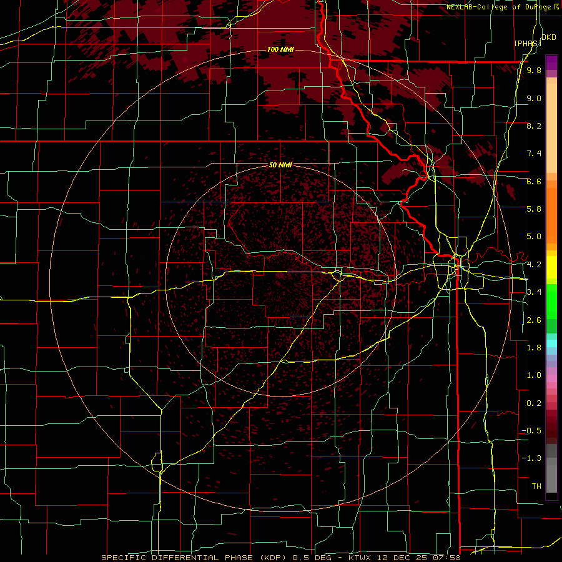
Task: Click the 100 NMI range ring label
Action: coord(280,49)
